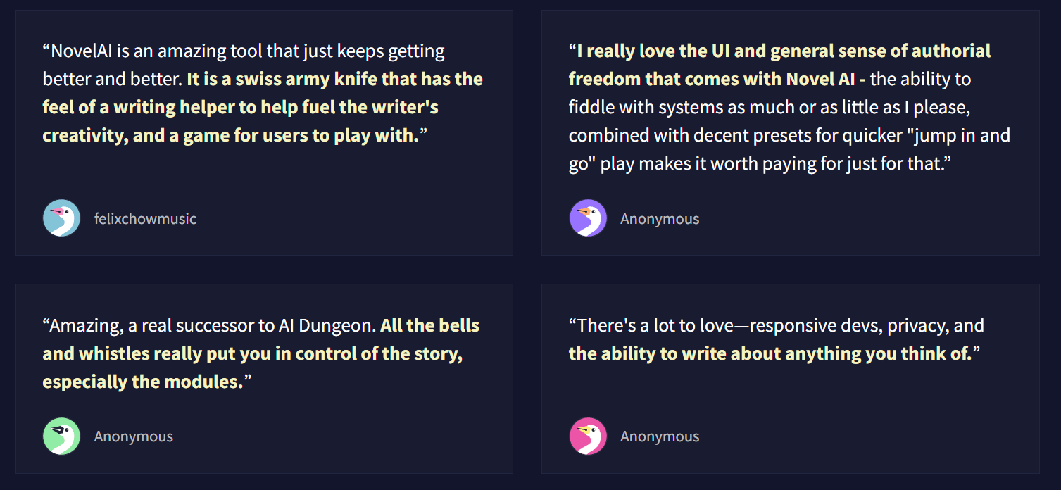Click the blue bird avatar beside felixchowmusic

(x=61, y=218)
